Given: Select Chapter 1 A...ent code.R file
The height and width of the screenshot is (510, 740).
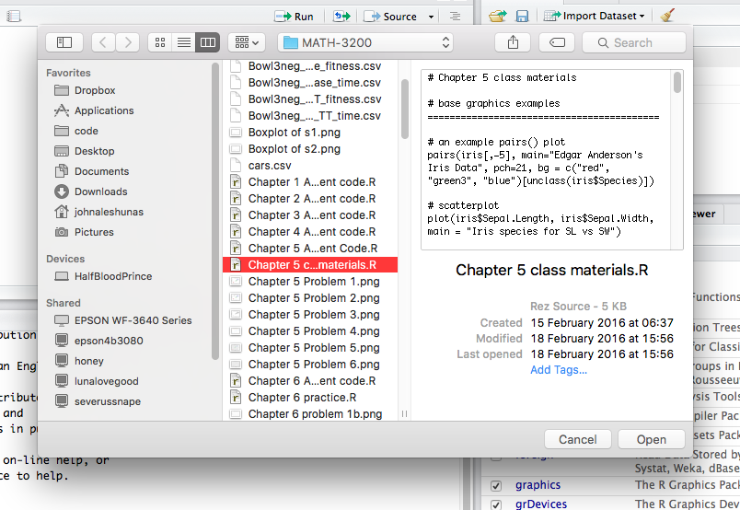Looking at the screenshot, I should 310,182.
